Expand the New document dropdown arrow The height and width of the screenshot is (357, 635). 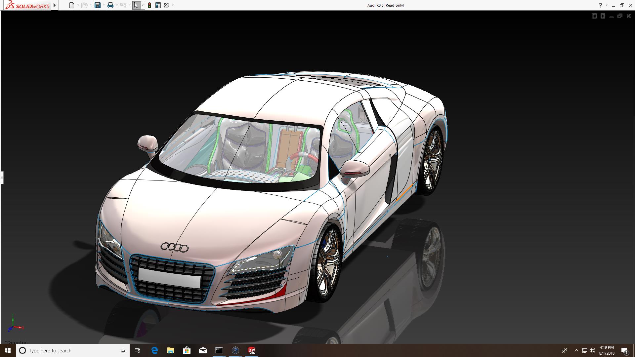click(78, 5)
